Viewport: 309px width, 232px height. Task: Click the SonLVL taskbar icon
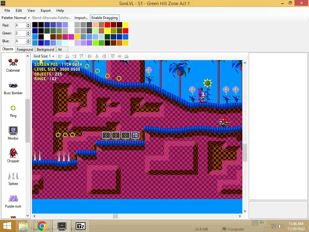click(x=62, y=226)
